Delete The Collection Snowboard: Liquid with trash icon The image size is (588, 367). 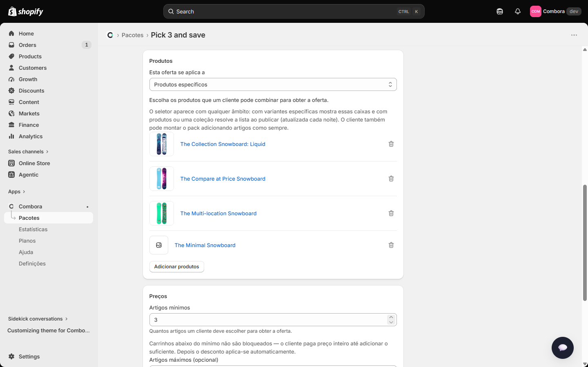391,144
